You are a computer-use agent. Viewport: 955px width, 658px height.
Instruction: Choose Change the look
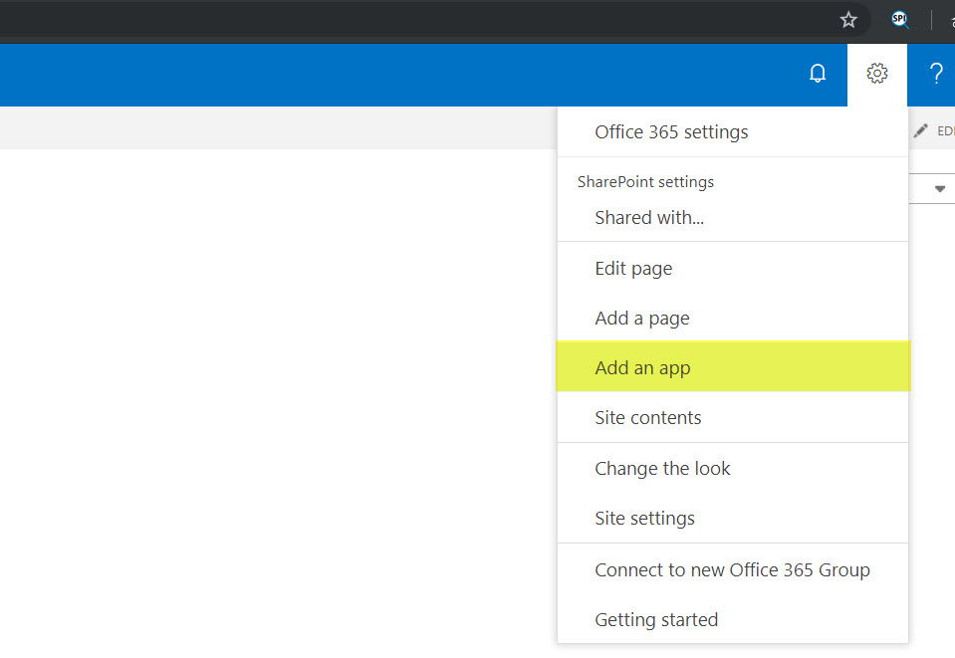coord(733,469)
